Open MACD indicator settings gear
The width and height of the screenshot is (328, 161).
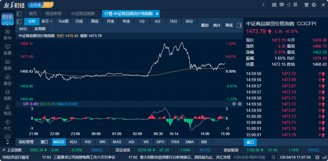pos(240,104)
